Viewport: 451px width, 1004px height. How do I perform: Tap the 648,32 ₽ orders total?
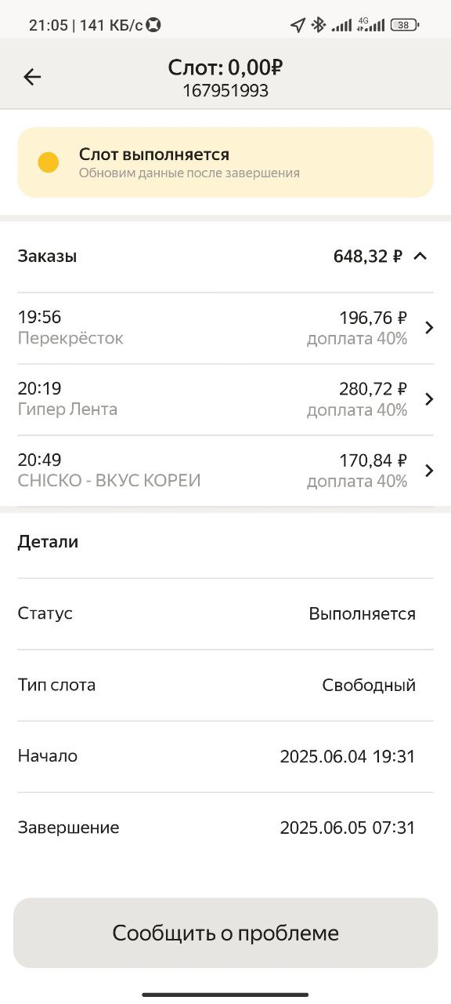(368, 256)
